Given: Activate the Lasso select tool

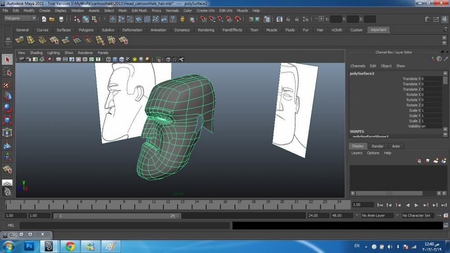Looking at the screenshot, I should 7,72.
